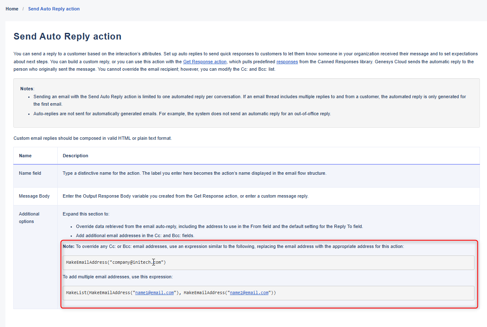Click the 'Expand this section to:' text
The image size is (487, 327).
tap(86, 214)
